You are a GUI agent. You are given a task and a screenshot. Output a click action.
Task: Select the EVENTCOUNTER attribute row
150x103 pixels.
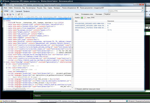tap(109, 26)
